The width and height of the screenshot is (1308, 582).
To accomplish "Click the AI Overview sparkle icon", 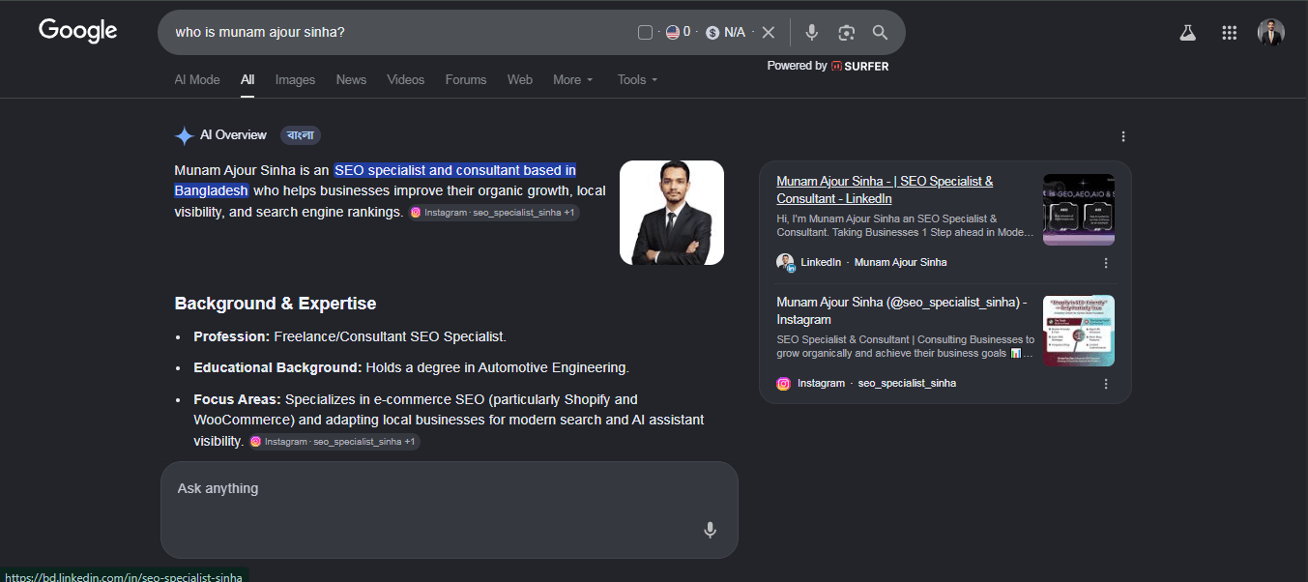I will coord(184,135).
